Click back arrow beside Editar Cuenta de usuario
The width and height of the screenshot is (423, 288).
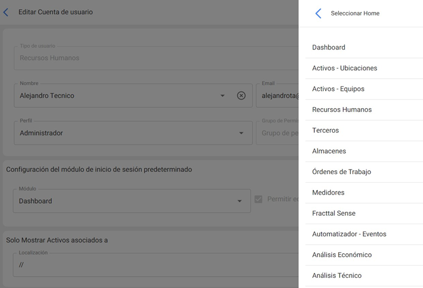(x=6, y=12)
